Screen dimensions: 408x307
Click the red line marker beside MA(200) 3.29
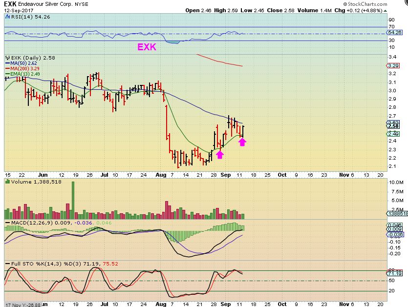(x=7, y=69)
